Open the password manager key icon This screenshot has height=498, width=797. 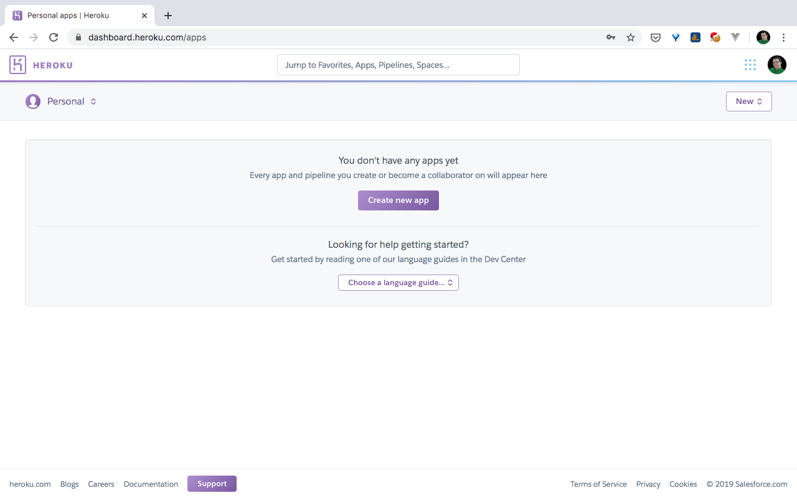point(611,37)
